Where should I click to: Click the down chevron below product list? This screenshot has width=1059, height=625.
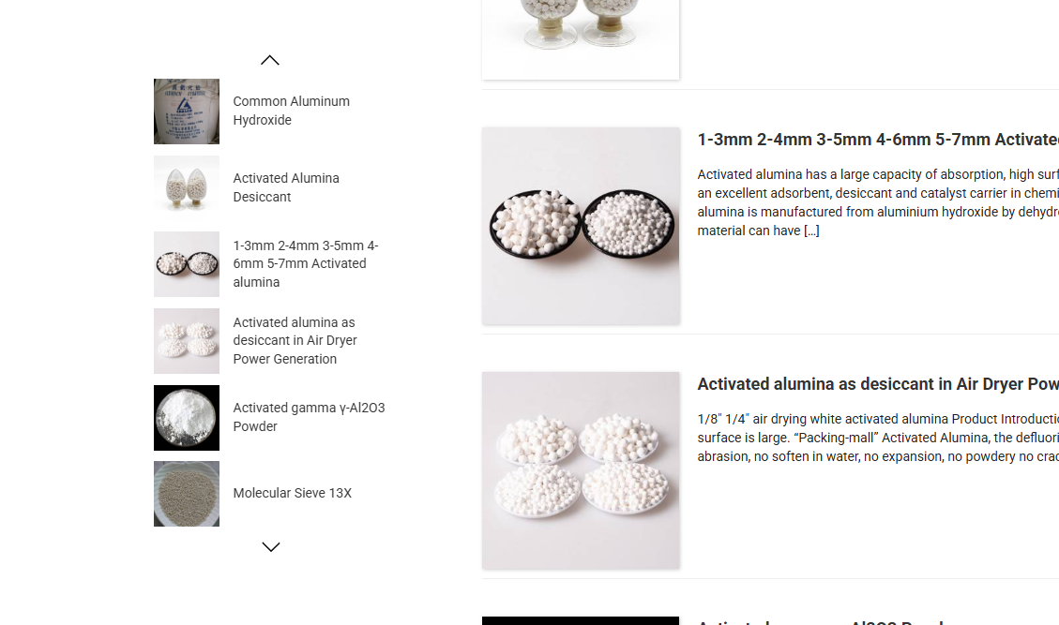(270, 546)
